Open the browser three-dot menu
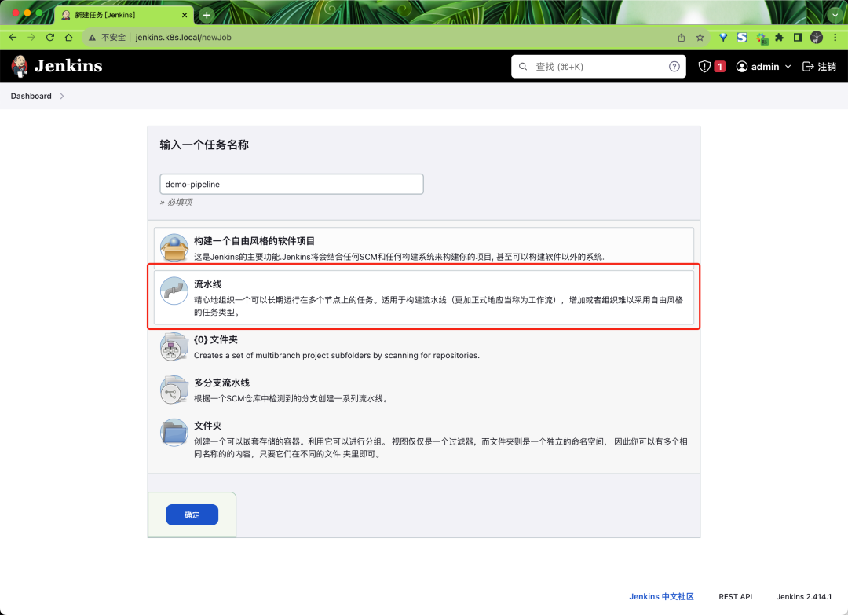The image size is (848, 615). coord(835,38)
